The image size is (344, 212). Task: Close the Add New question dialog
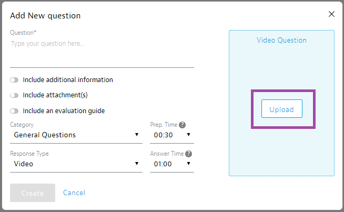(x=331, y=14)
